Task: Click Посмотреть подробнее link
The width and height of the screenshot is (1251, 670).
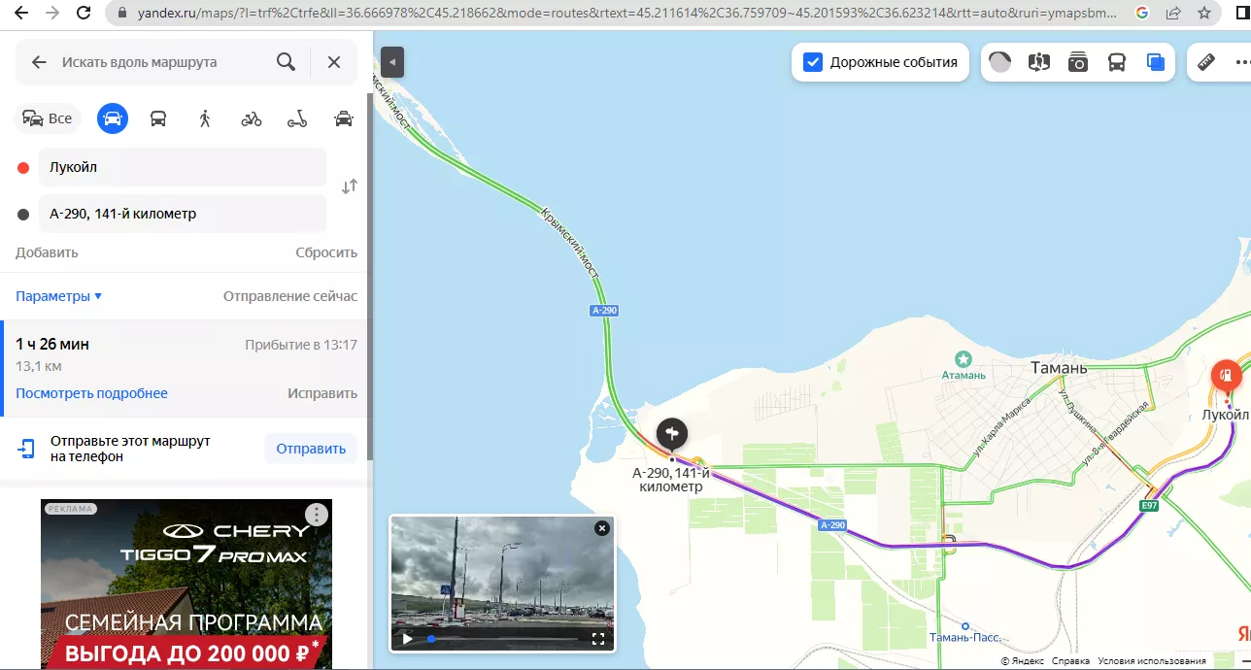Action: [91, 393]
